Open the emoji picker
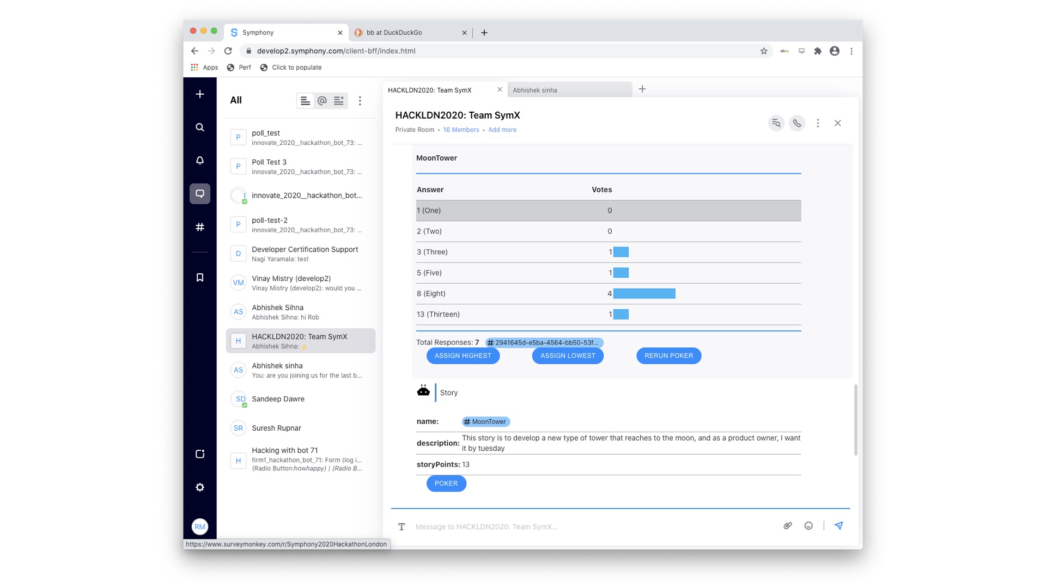 point(808,525)
